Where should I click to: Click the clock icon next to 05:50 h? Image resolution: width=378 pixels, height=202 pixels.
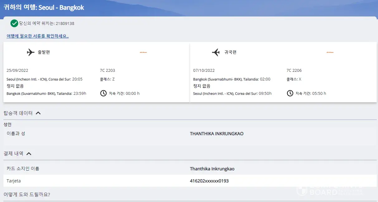(x=290, y=93)
